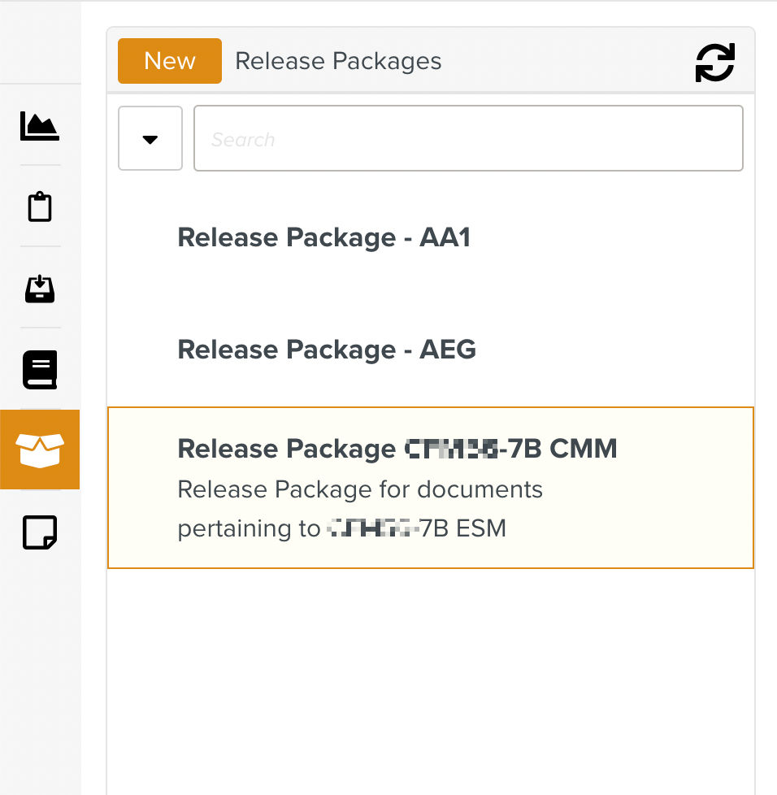Focus the Search input field
The width and height of the screenshot is (777, 795).
[x=468, y=139]
